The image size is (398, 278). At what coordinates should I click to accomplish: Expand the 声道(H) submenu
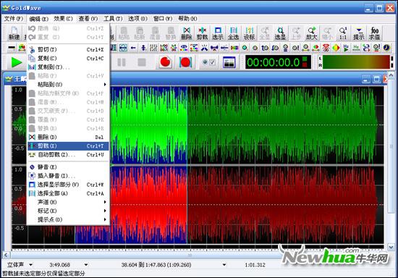point(68,202)
